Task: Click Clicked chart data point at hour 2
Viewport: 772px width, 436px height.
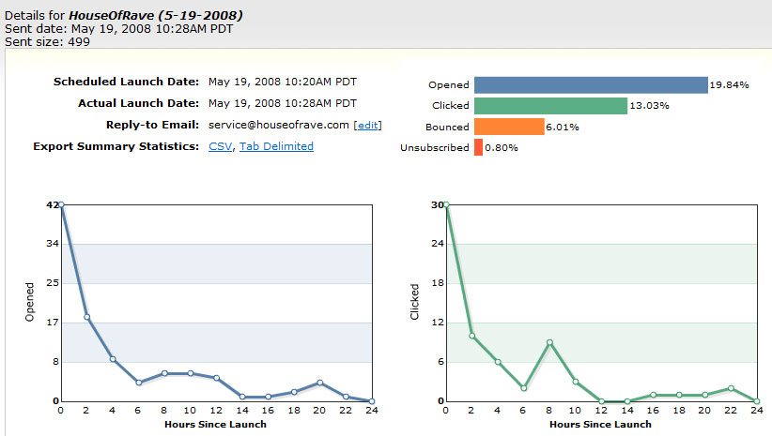Action: point(472,336)
